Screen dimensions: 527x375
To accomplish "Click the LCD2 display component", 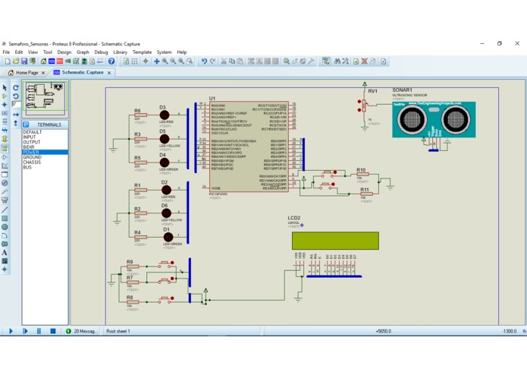I will (335, 241).
